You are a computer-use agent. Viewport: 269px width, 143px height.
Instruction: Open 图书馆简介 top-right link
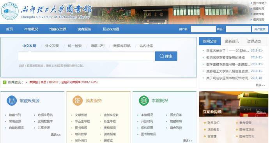(x=260, y=3)
